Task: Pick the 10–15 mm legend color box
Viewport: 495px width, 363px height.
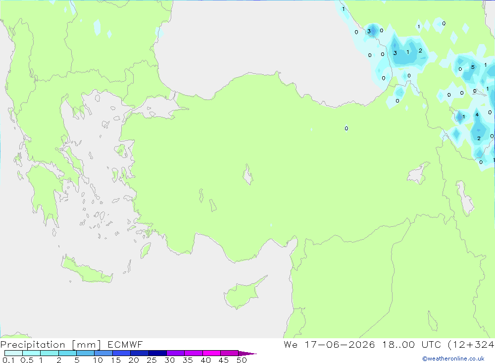Action: click(x=103, y=353)
